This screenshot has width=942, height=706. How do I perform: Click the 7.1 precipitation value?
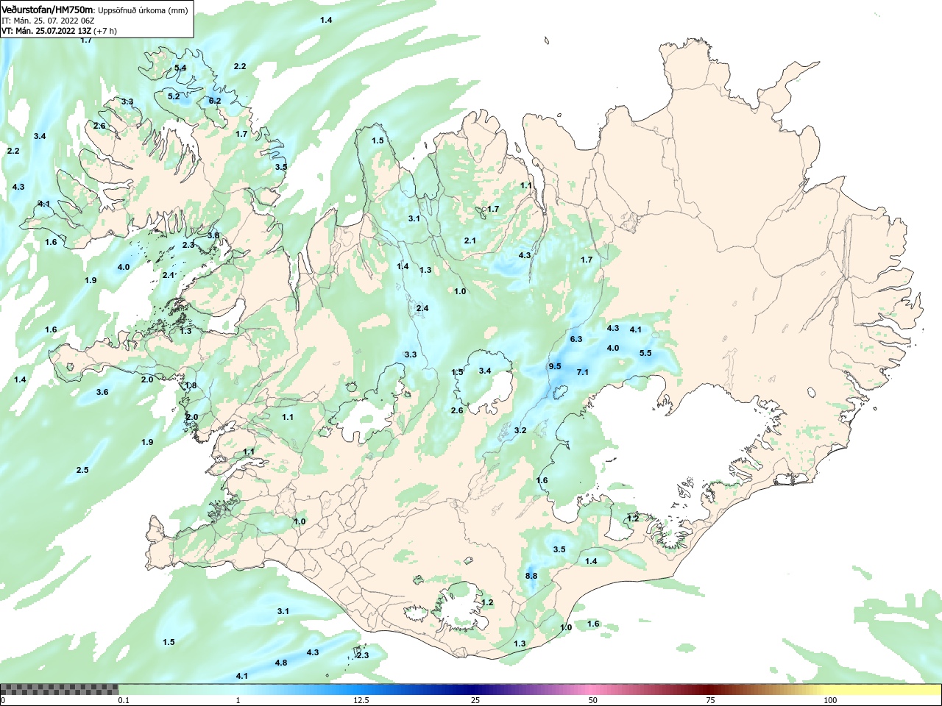tap(583, 372)
